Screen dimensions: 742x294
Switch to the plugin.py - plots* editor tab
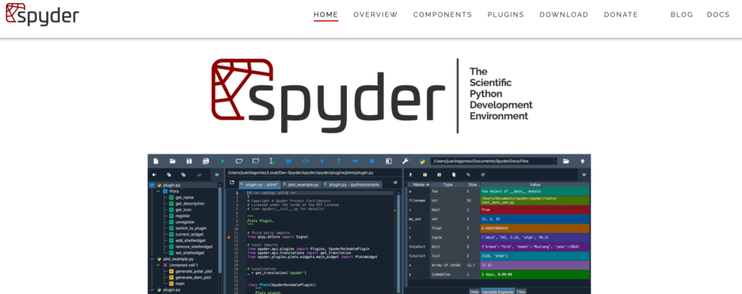259,185
